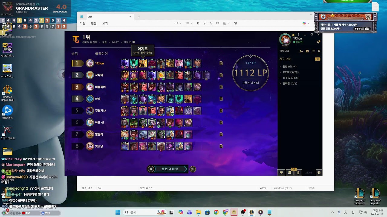Image resolution: width=387 pixels, height=217 pixels.
Task: Open the list style dropdown in Notepad
Action: pos(189,23)
